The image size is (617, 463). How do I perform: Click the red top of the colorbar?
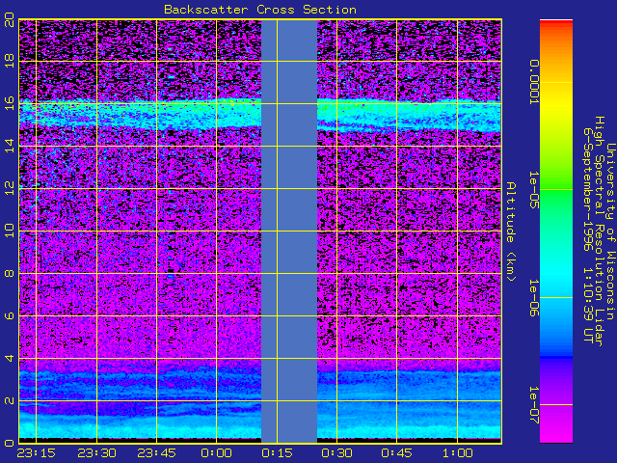pos(556,23)
